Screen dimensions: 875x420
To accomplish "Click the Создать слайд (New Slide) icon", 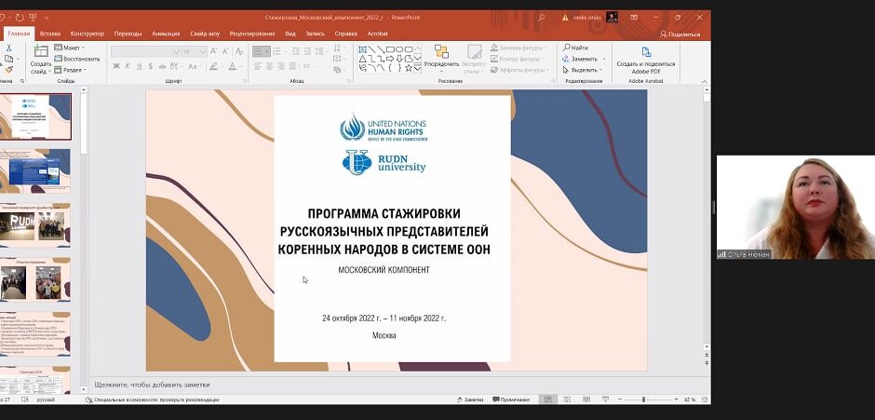I will coord(39,53).
